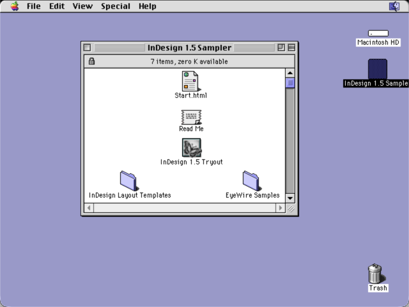Click the Trash label

tap(378, 288)
